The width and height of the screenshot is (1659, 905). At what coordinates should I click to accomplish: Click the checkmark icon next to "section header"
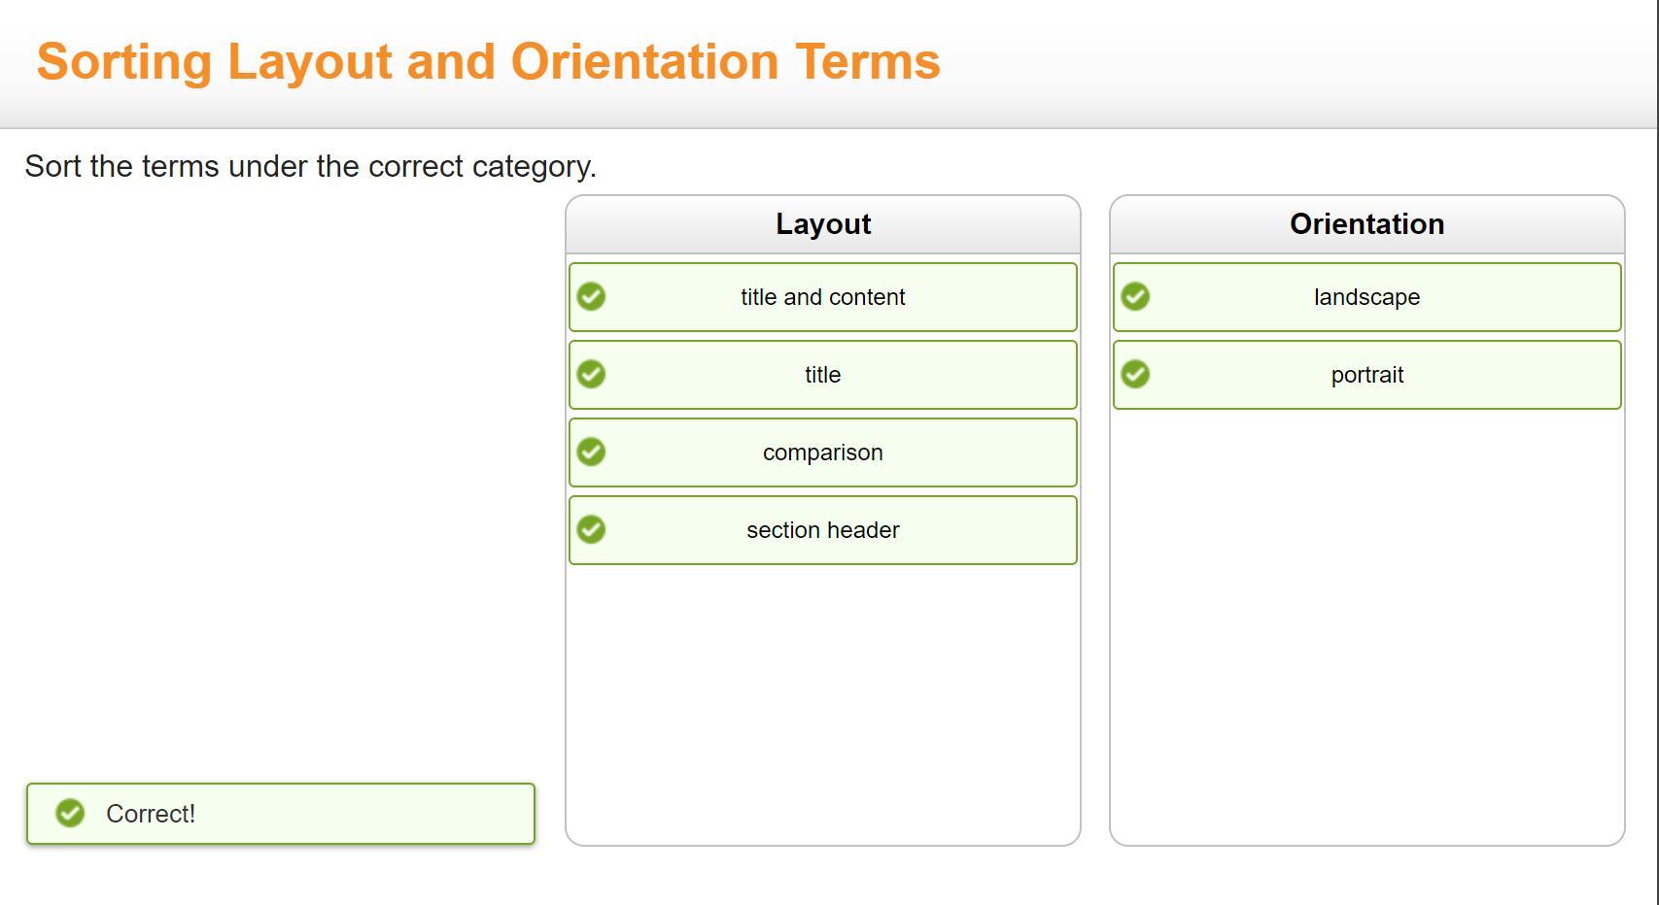click(591, 529)
